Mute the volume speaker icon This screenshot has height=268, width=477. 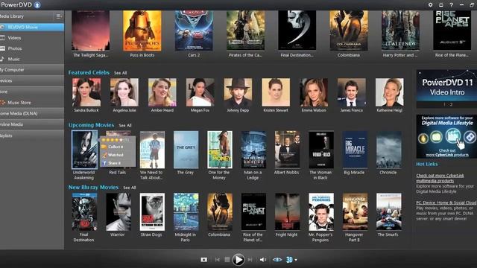(263, 260)
